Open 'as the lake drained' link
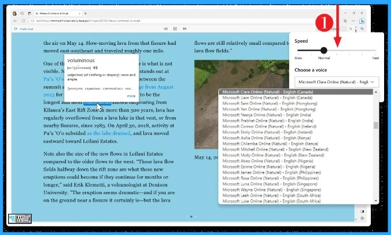Viewport: 391px width, 235px height. pyautogui.click(x=108, y=133)
